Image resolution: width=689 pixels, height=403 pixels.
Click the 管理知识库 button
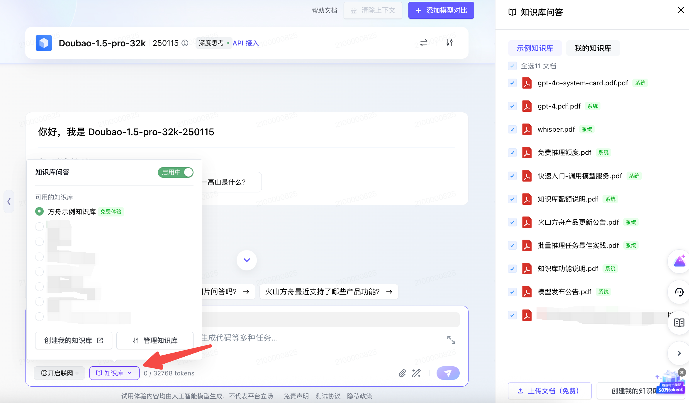155,341
